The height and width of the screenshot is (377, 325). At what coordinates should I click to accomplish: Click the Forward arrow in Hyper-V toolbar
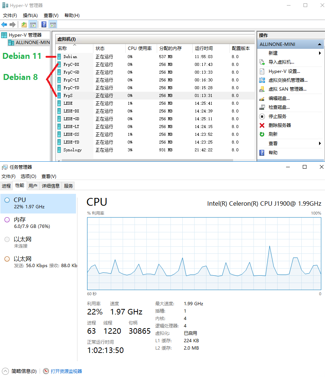coord(13,24)
